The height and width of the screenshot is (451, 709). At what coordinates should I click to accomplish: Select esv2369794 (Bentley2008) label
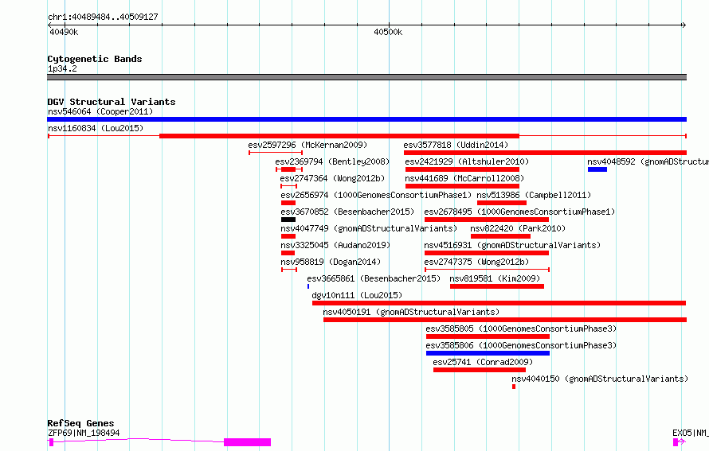click(x=332, y=161)
